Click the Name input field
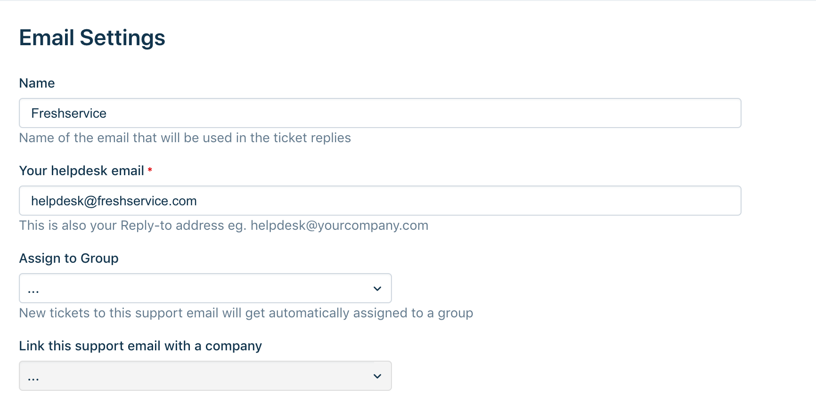 coord(380,113)
